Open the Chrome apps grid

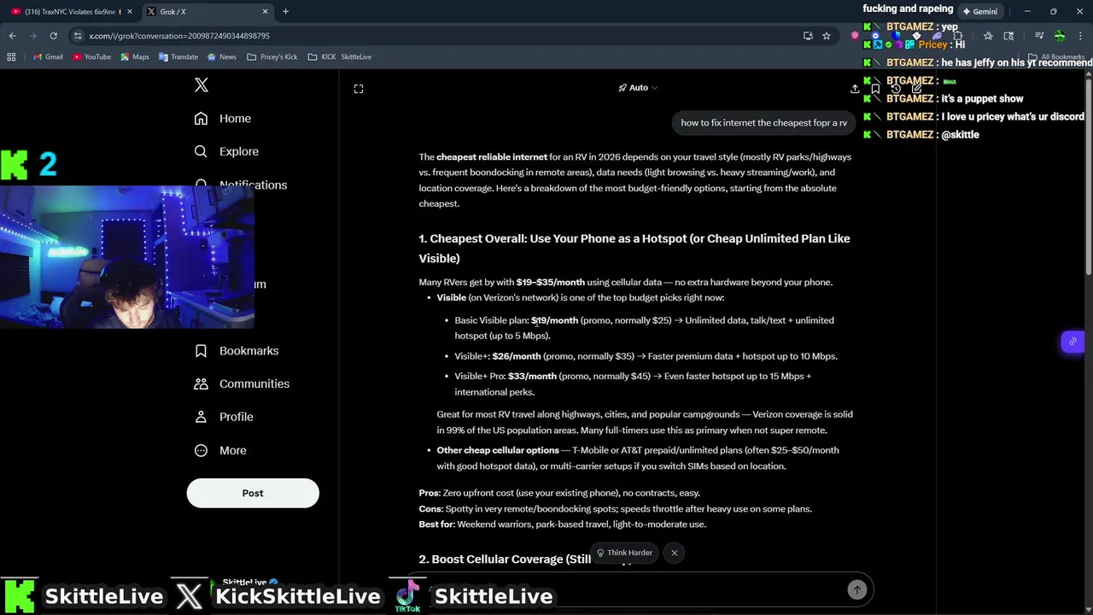[11, 57]
